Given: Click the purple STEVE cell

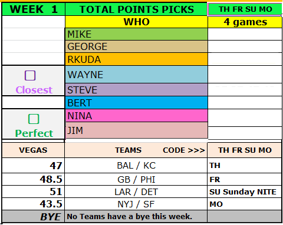Looking at the screenshot, I should click(x=136, y=90).
